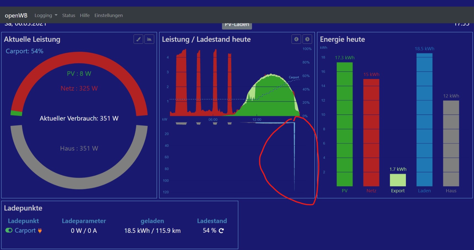This screenshot has height=250, width=474.
Task: Click the blue Laden energy bar
Action: click(x=424, y=120)
